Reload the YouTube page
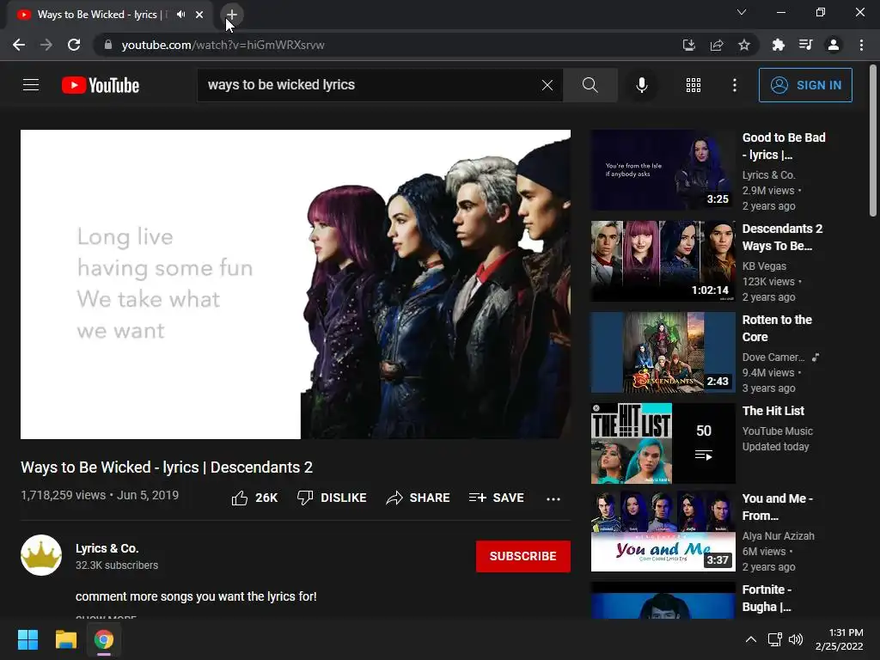 (x=74, y=45)
